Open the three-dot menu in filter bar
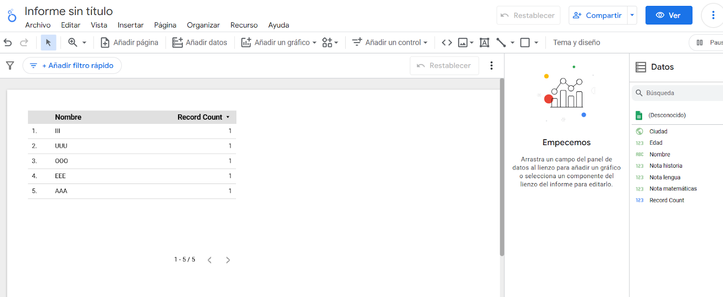 [x=491, y=66]
